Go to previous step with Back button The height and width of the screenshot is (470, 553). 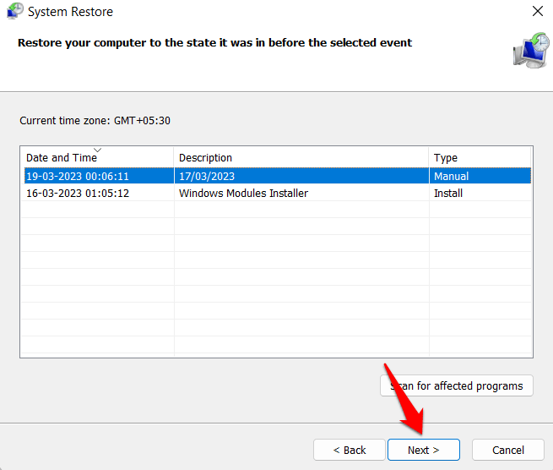tap(349, 450)
